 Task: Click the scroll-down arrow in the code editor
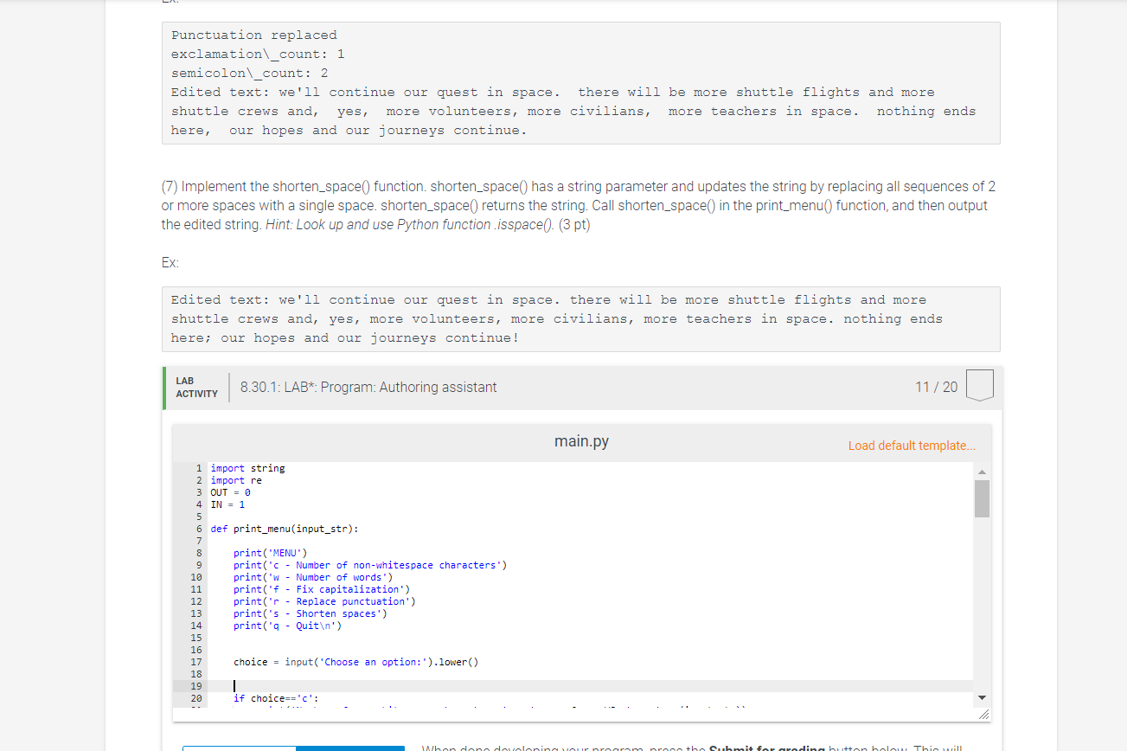click(x=981, y=696)
